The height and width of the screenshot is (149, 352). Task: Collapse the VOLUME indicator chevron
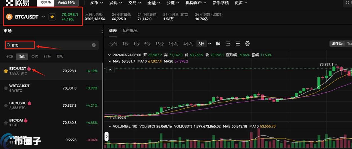(x=110, y=127)
